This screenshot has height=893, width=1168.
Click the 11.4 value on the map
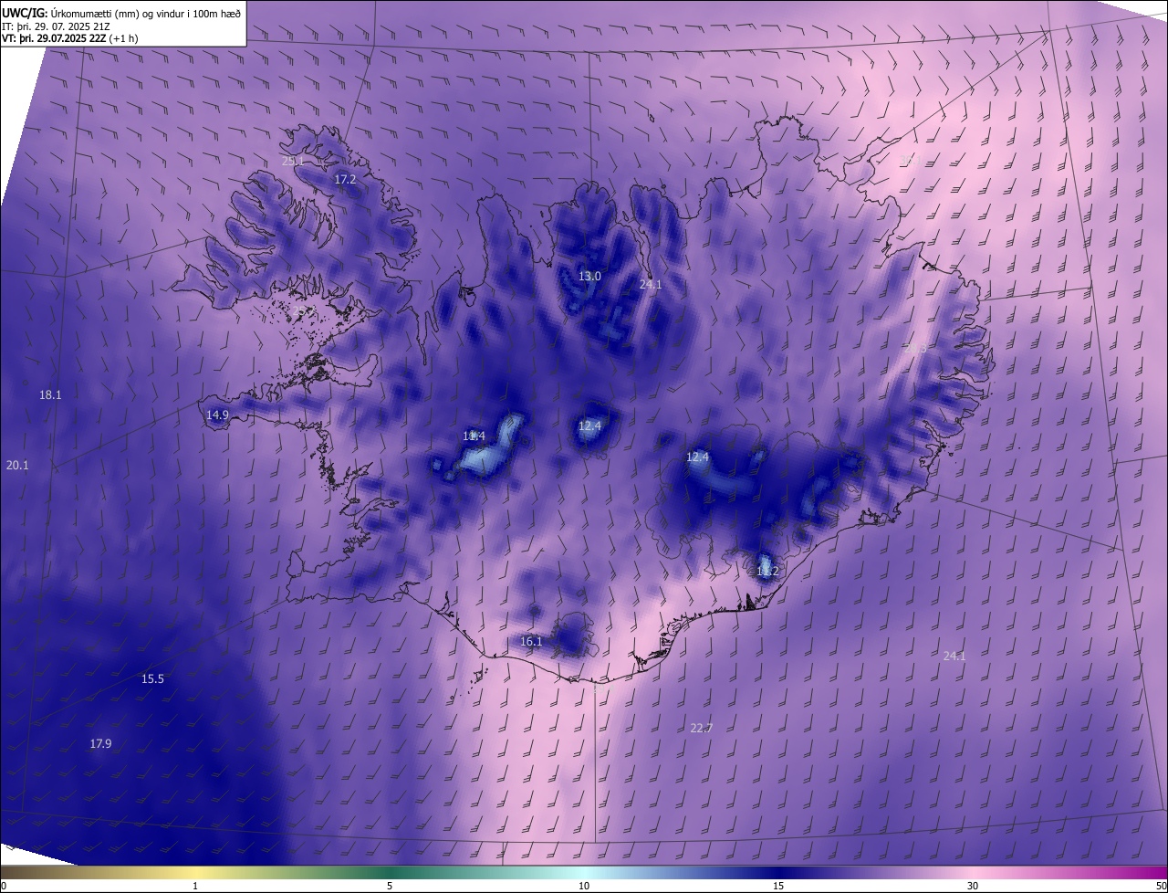pyautogui.click(x=474, y=436)
